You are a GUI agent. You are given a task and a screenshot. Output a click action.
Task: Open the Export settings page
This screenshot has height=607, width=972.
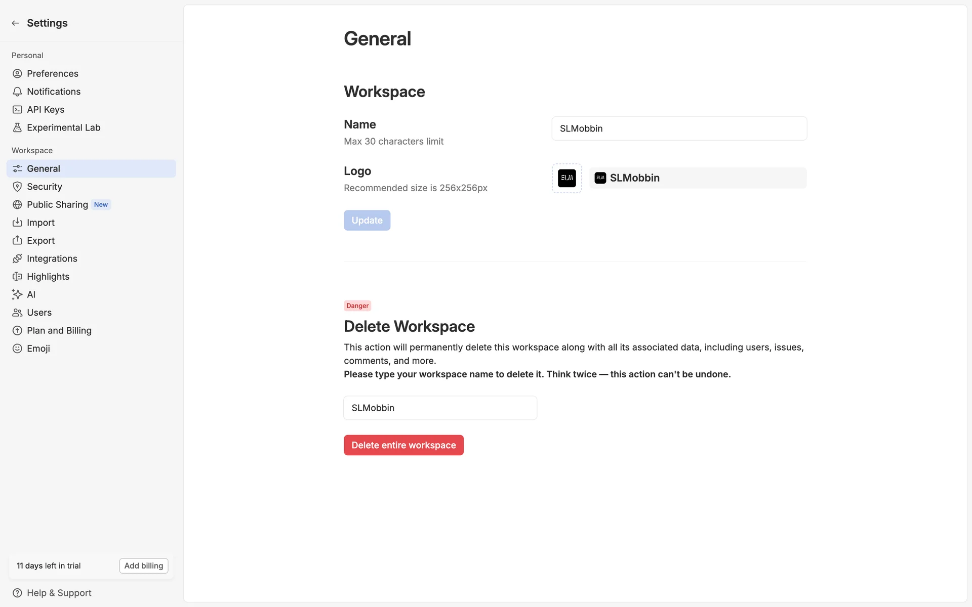[x=40, y=241]
